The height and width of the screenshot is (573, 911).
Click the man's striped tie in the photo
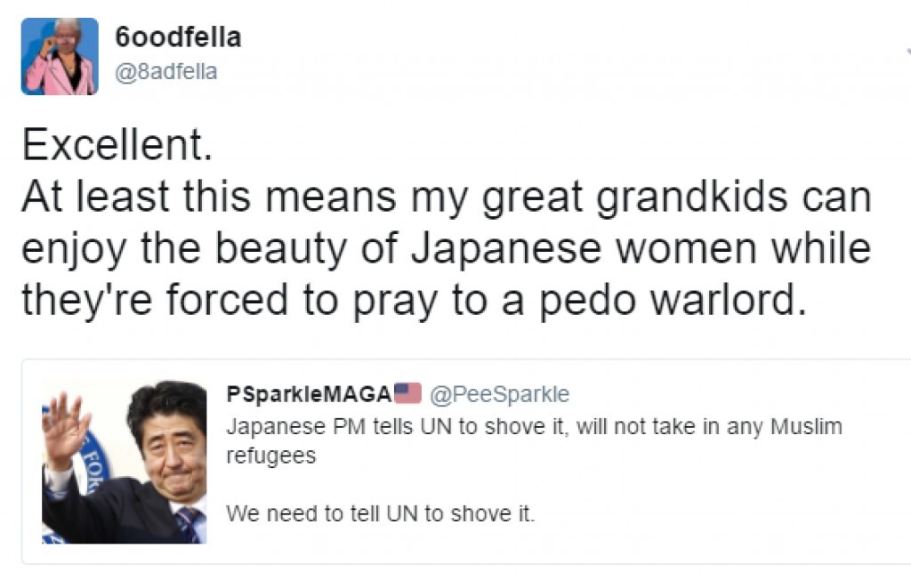tap(190, 523)
